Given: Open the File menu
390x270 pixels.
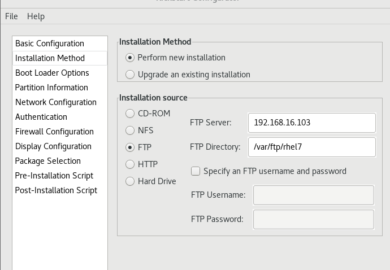Looking at the screenshot, I should [11, 16].
